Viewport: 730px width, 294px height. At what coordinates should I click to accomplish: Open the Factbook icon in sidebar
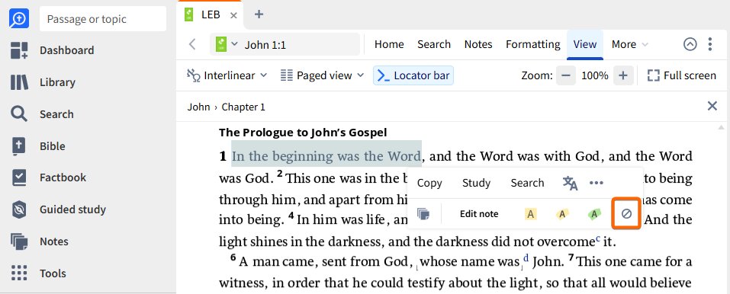point(19,177)
